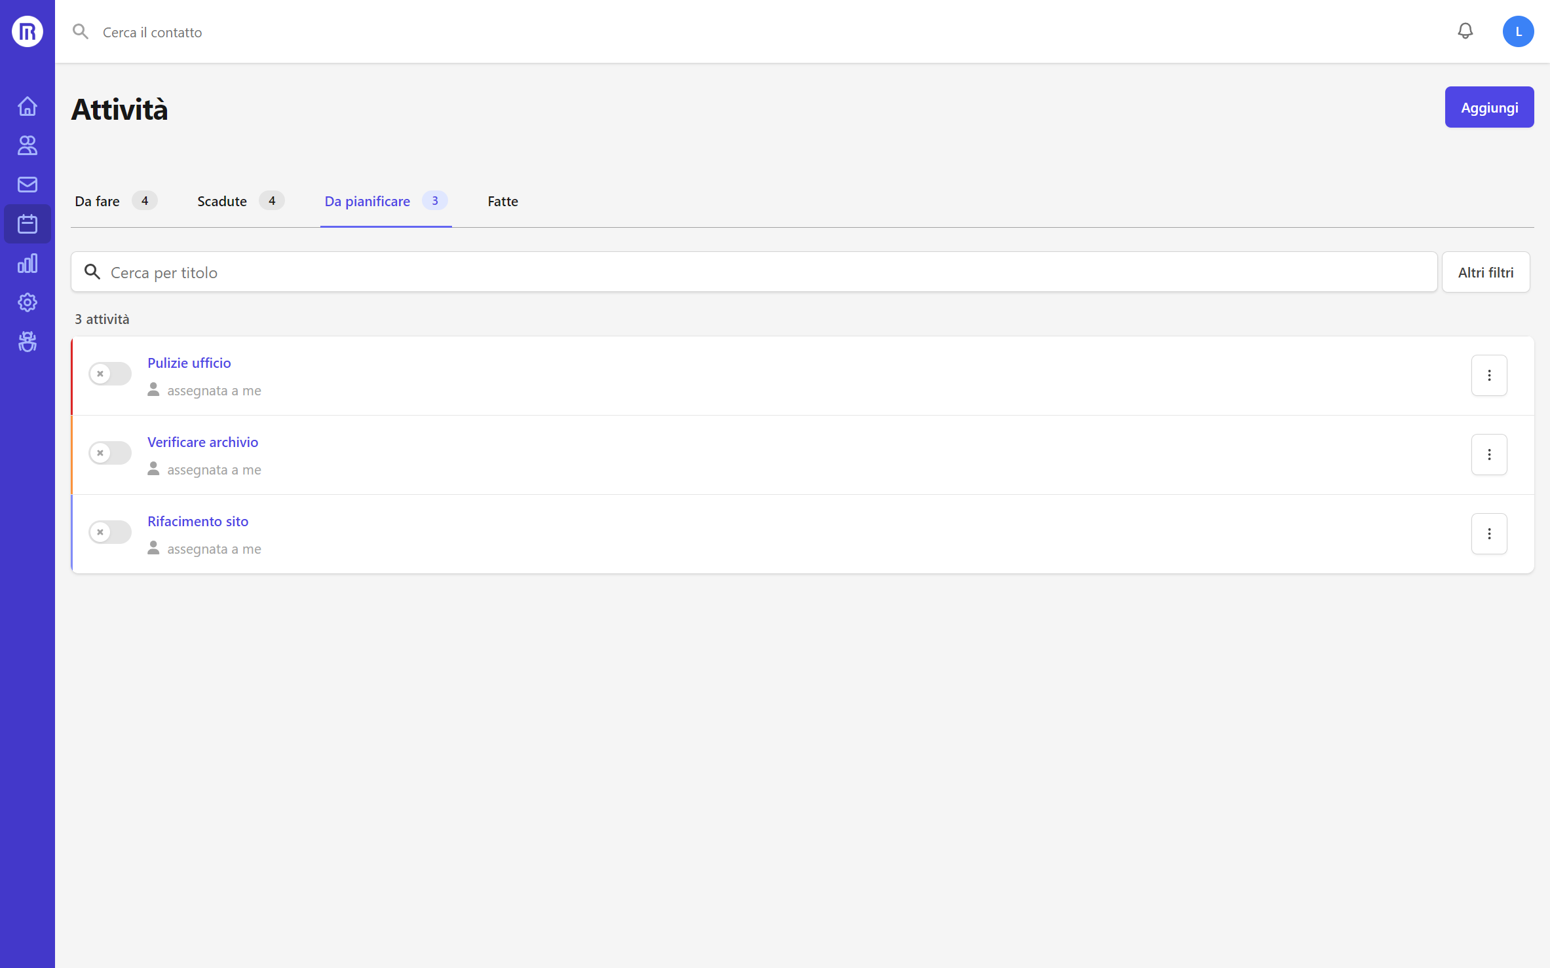Click the bug automation icon in the sidebar
Viewport: 1550px width, 968px height.
pos(27,341)
